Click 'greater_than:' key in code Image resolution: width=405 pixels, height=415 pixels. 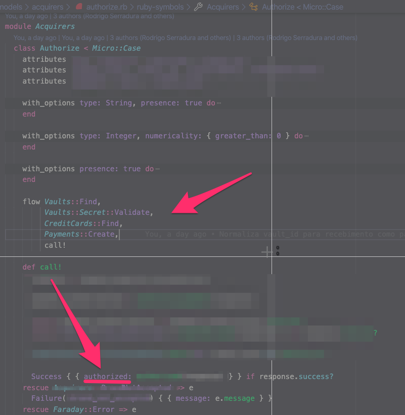point(243,136)
